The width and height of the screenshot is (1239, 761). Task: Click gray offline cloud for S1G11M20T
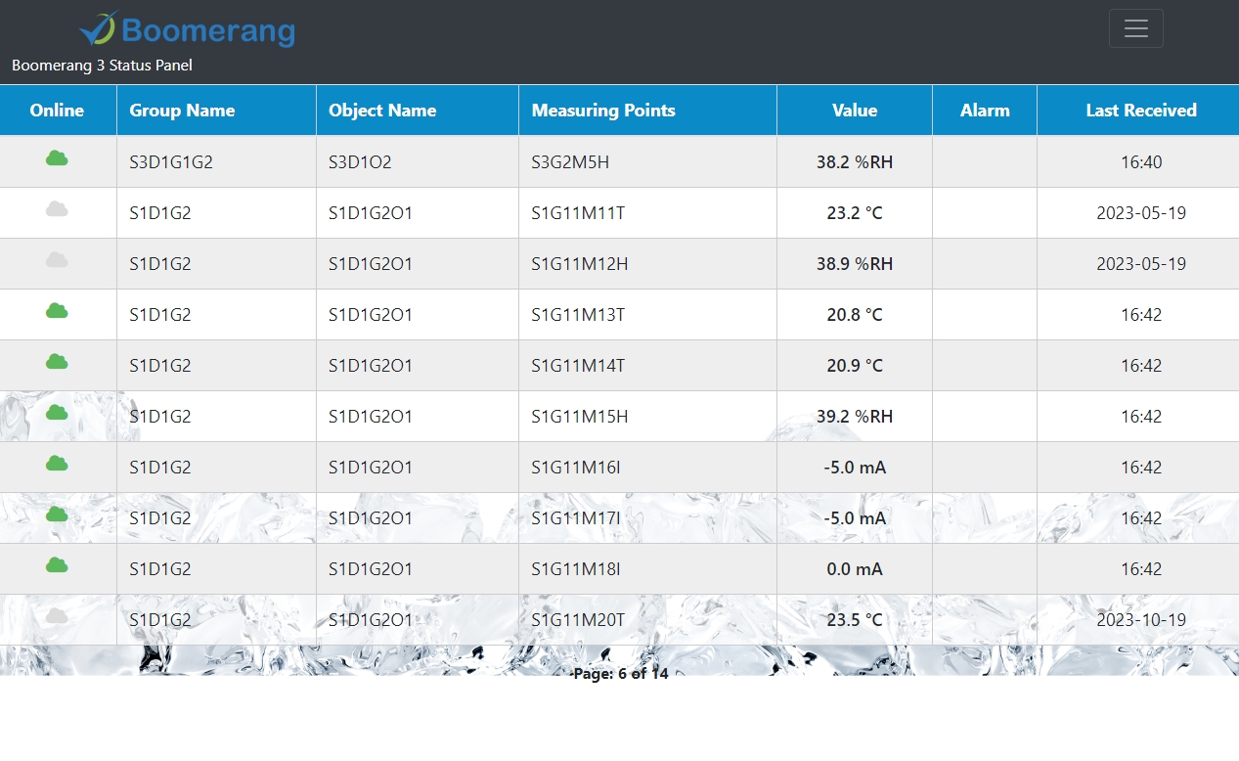coord(57,616)
